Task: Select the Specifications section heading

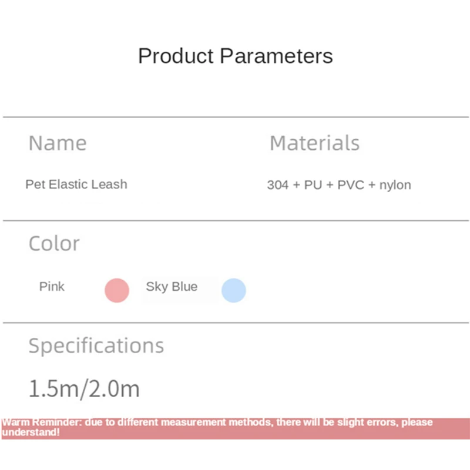Action: coord(96,345)
